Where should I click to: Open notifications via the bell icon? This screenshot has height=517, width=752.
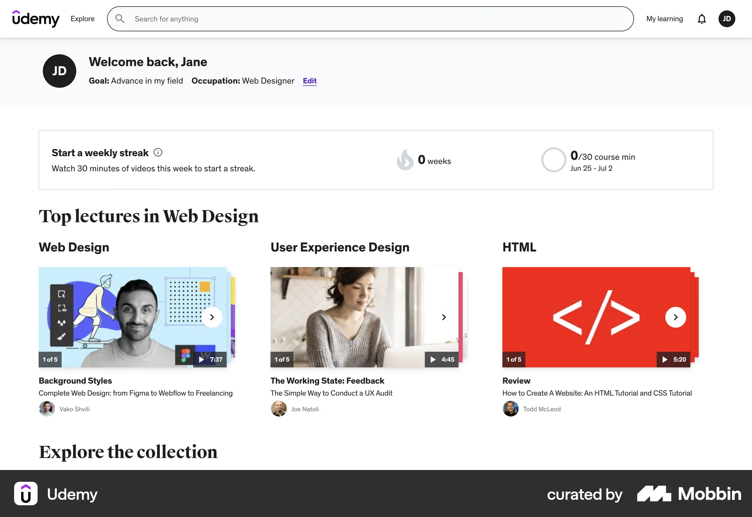point(702,19)
